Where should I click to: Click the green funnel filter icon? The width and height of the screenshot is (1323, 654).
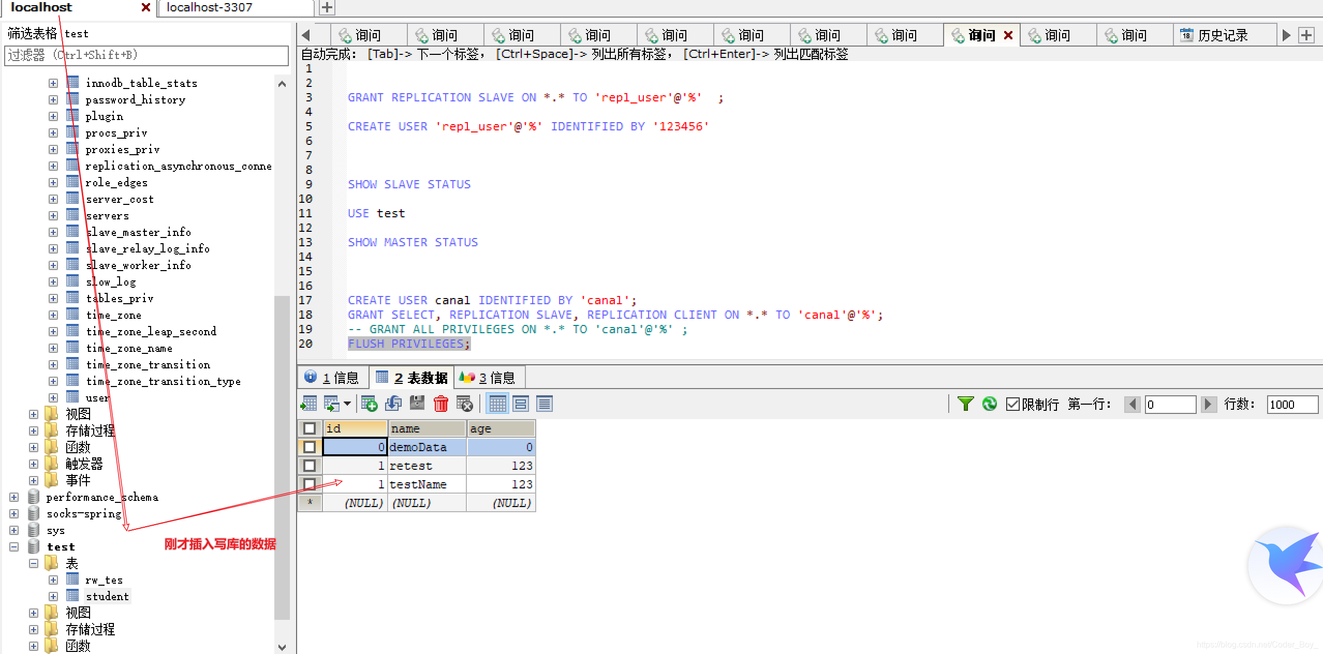[x=965, y=404]
